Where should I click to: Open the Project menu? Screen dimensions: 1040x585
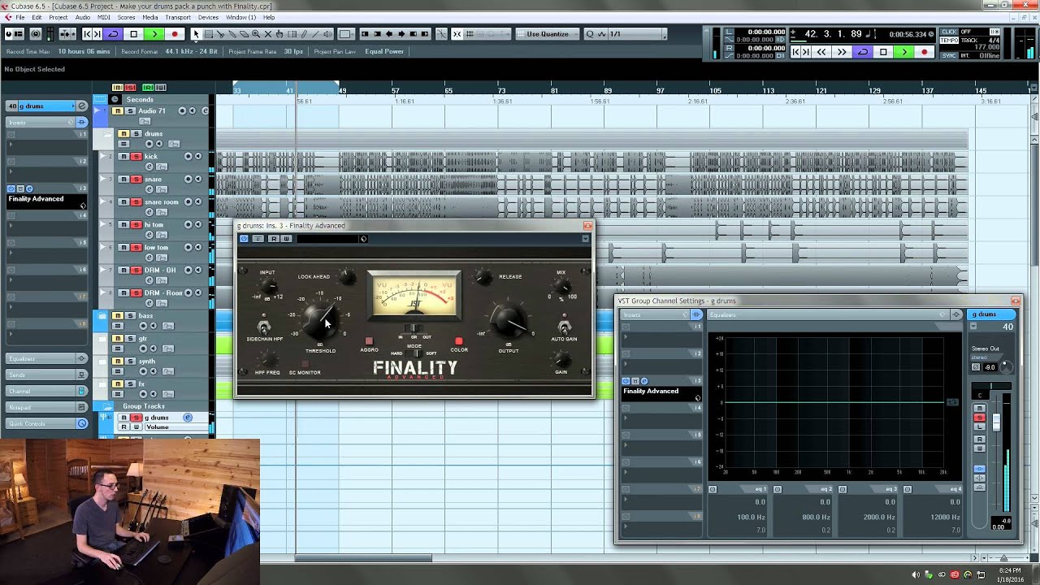(x=58, y=17)
